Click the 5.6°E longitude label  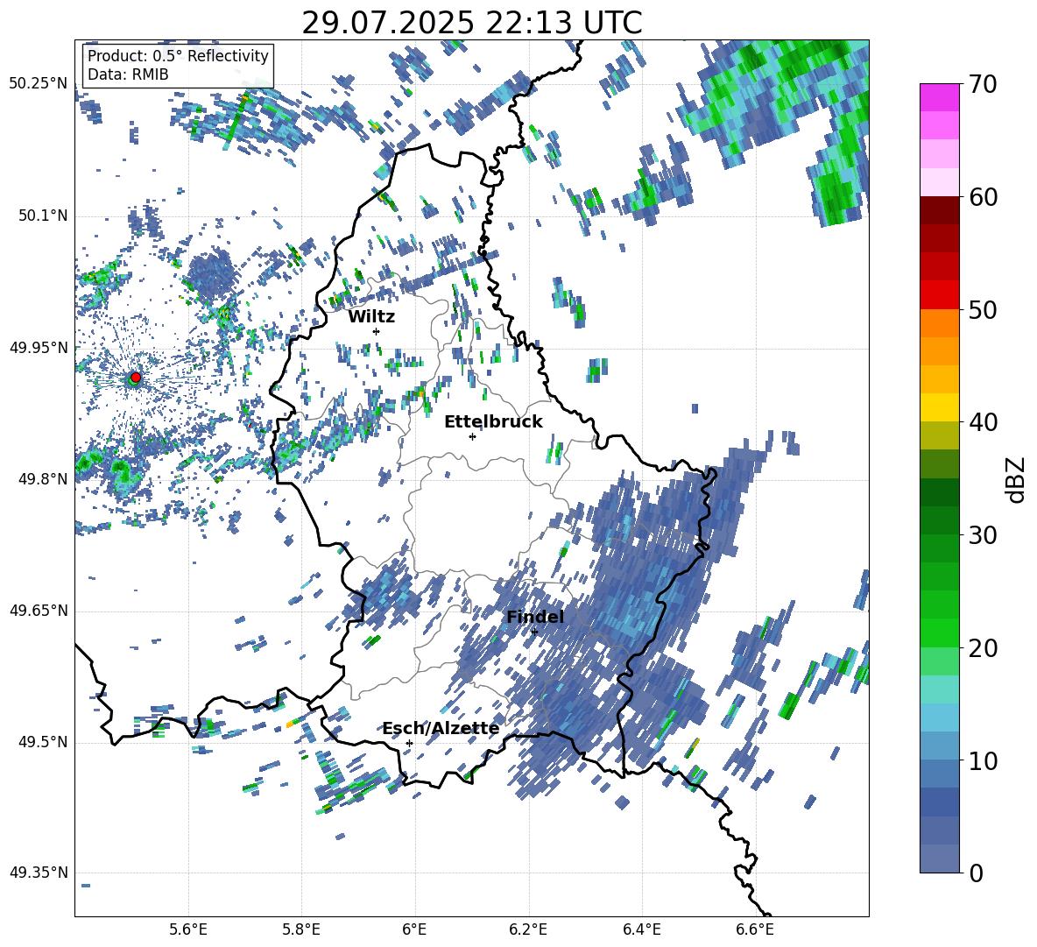[x=188, y=929]
